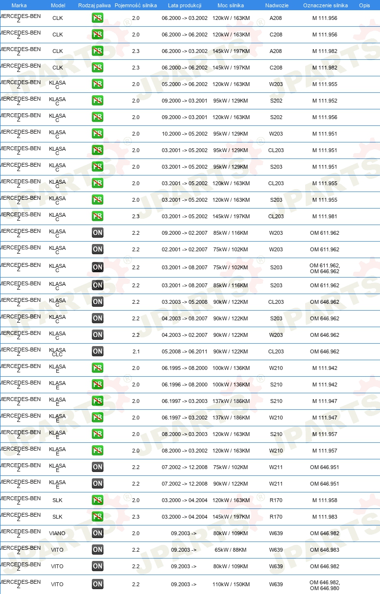Click the Moc silnika column header

click(231, 5)
